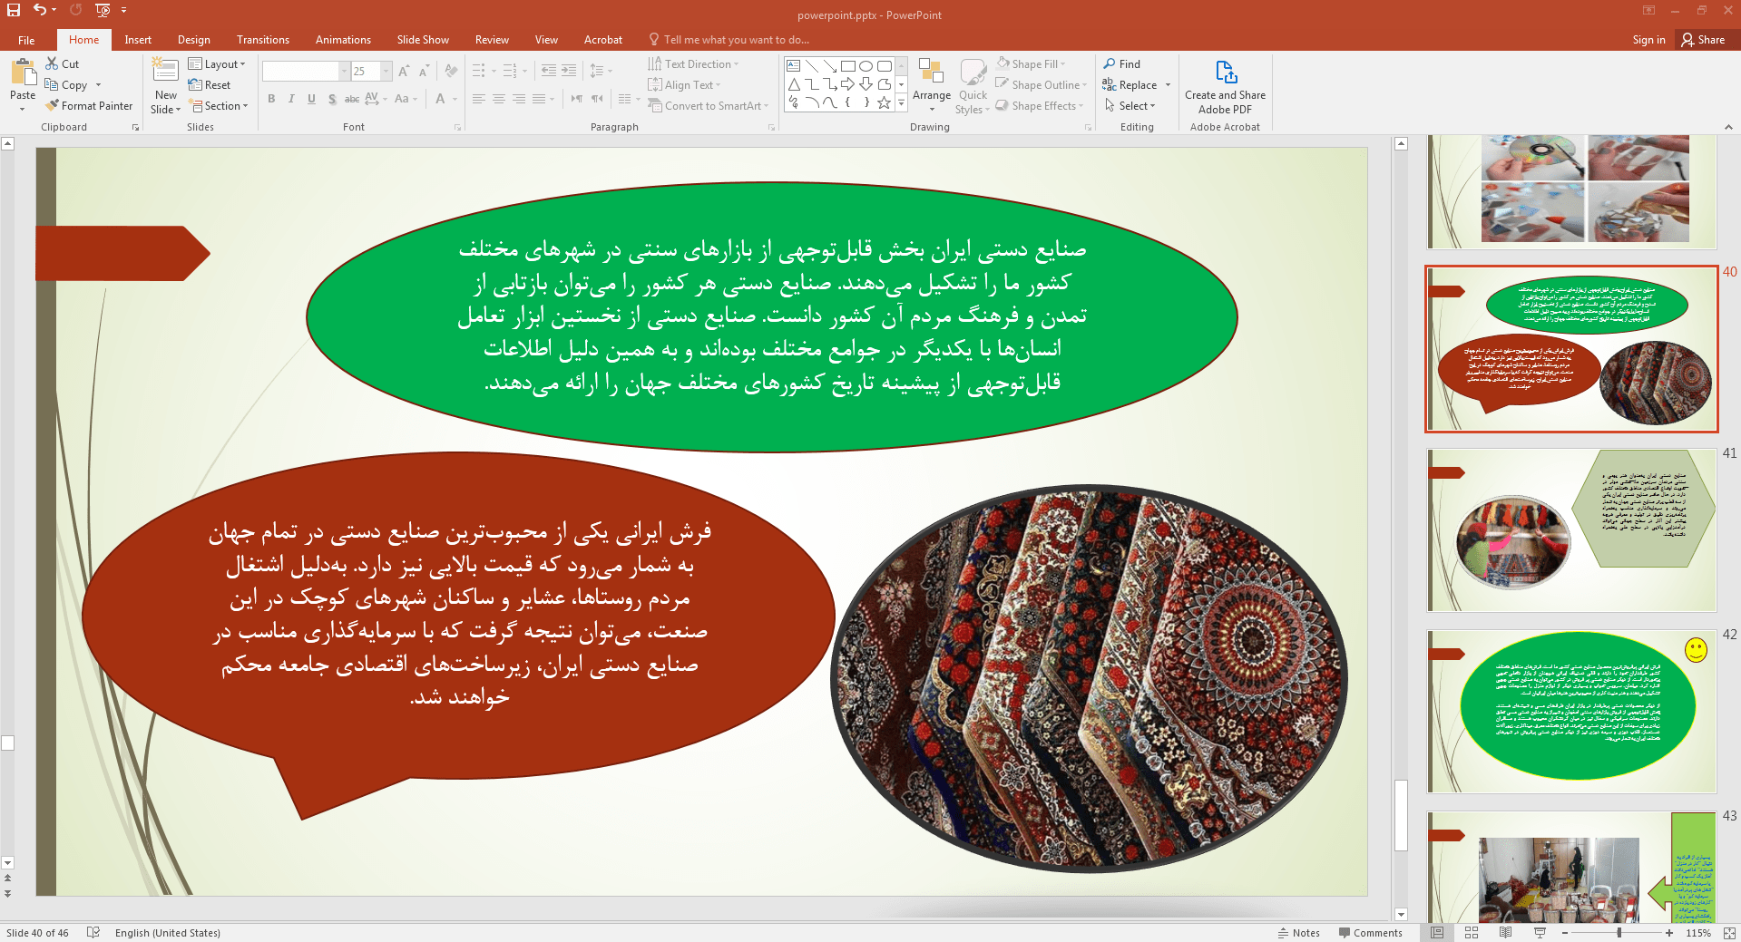Justify the paragraph text

point(539,99)
